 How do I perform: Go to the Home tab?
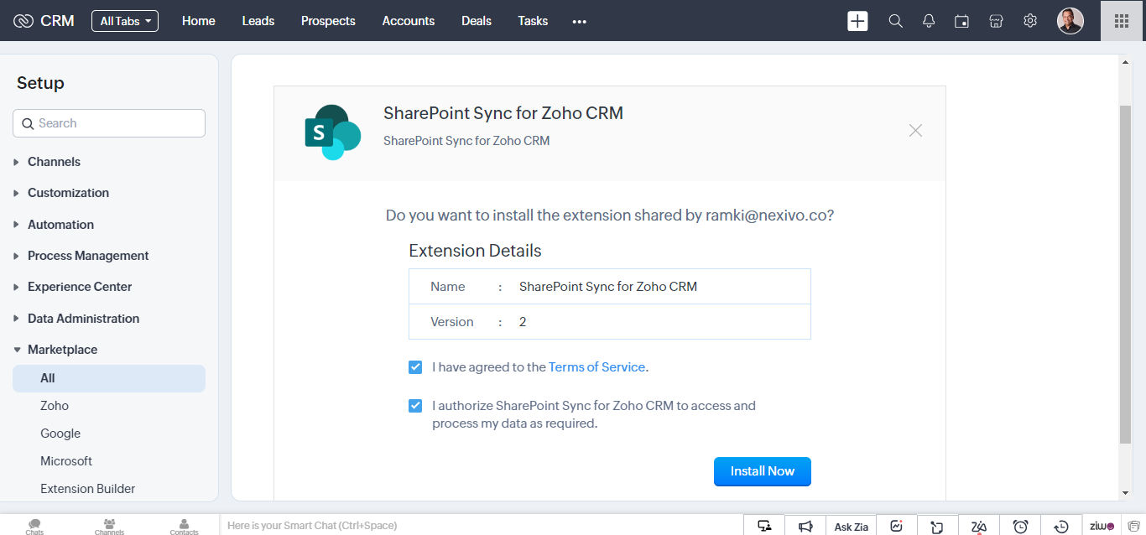[199, 21]
